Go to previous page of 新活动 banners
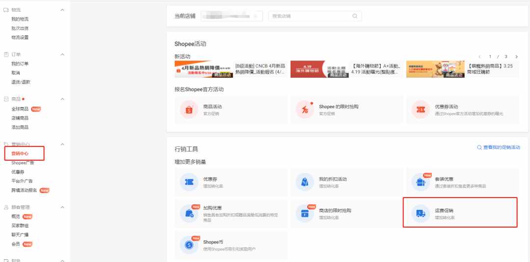 [479, 57]
